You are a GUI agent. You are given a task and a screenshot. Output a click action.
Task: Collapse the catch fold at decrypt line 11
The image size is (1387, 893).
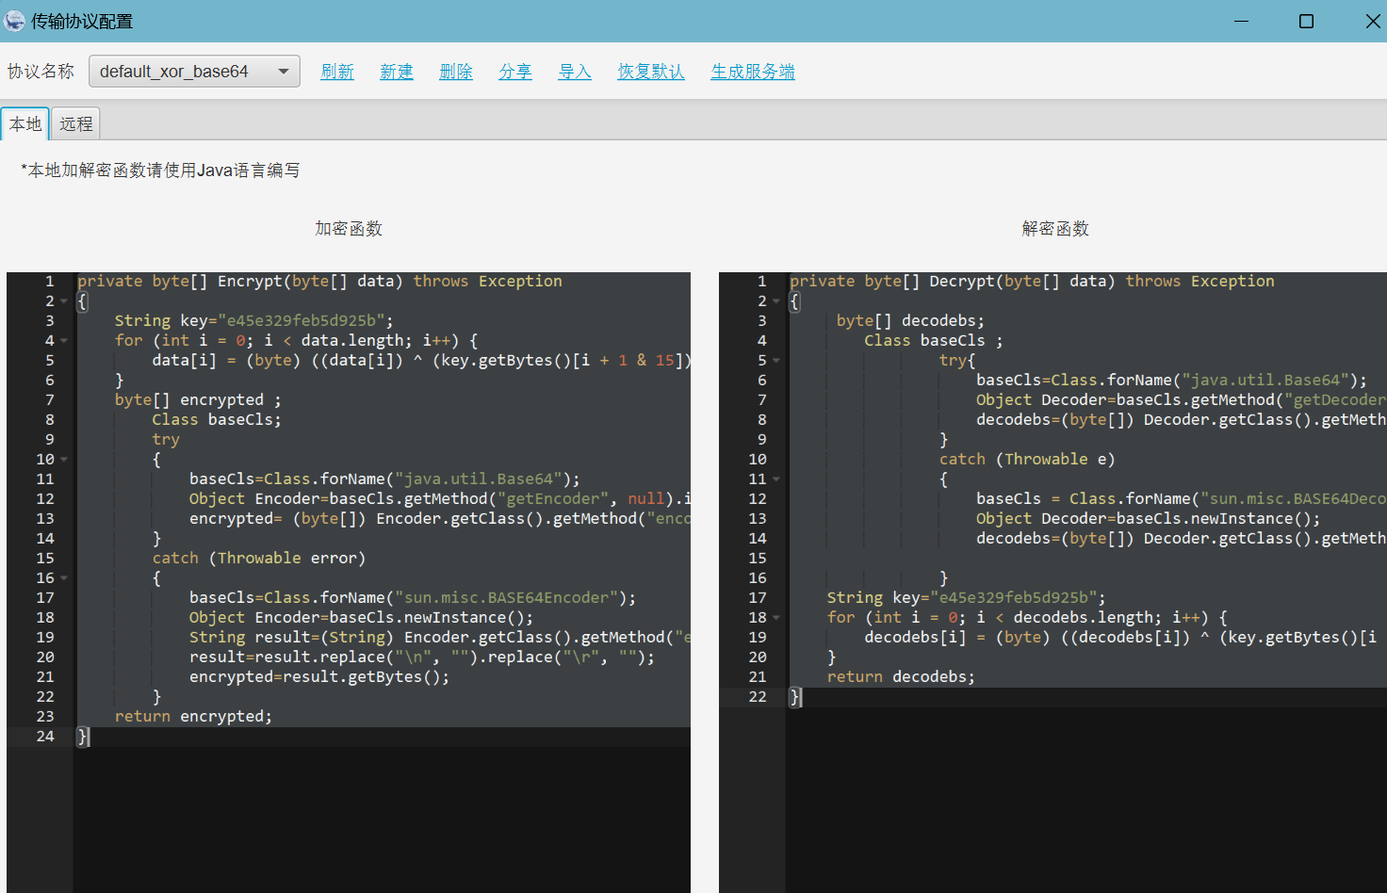[x=776, y=479]
